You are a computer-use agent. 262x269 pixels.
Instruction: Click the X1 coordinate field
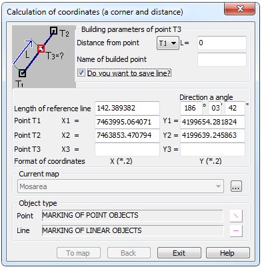[127, 122]
